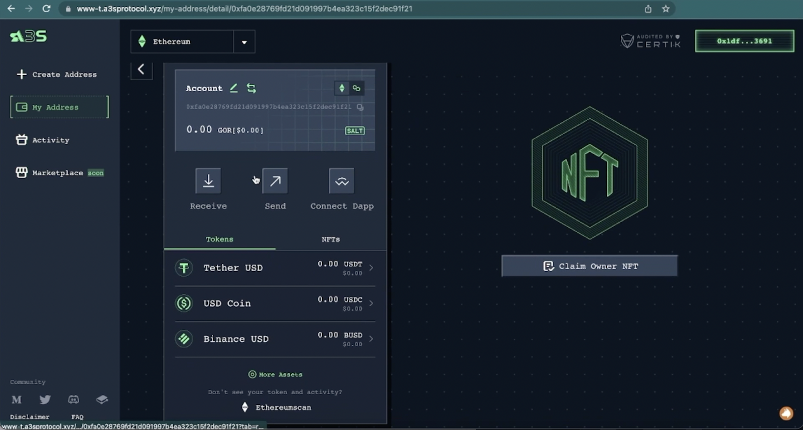Click the Send icon

tap(275, 181)
